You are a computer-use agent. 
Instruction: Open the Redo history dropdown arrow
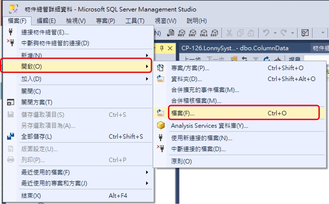pos(292,33)
